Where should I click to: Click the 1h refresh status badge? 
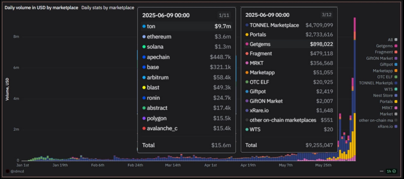click(x=391, y=171)
